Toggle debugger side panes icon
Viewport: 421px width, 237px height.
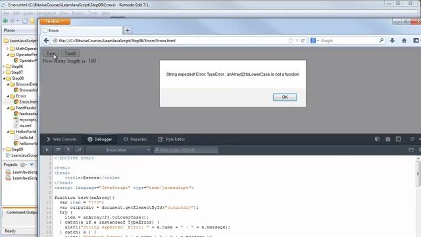point(411,150)
